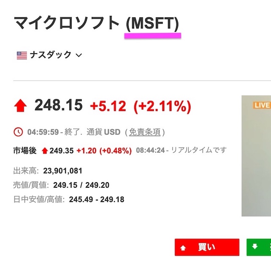Click the 23,901,081 volume value
This screenshot has height=257, width=271.
click(x=63, y=171)
